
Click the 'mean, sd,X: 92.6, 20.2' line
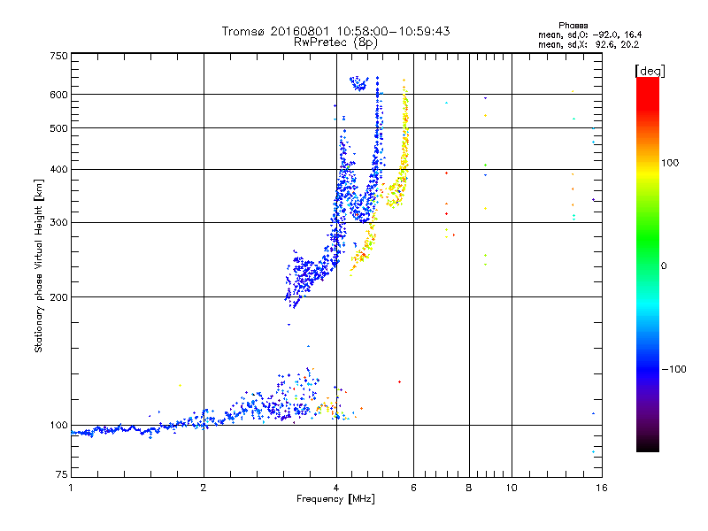tap(589, 44)
